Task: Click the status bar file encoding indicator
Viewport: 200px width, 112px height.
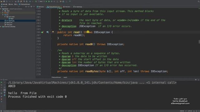Action: click(190, 111)
